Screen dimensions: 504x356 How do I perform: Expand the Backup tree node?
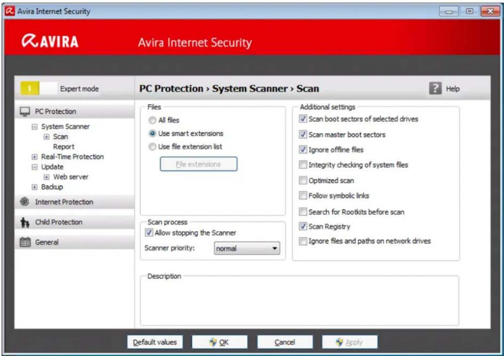35,187
